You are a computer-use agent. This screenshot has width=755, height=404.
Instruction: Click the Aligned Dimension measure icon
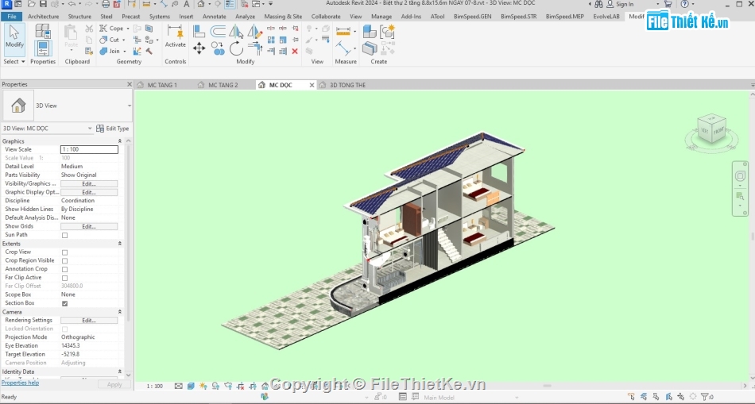click(343, 31)
